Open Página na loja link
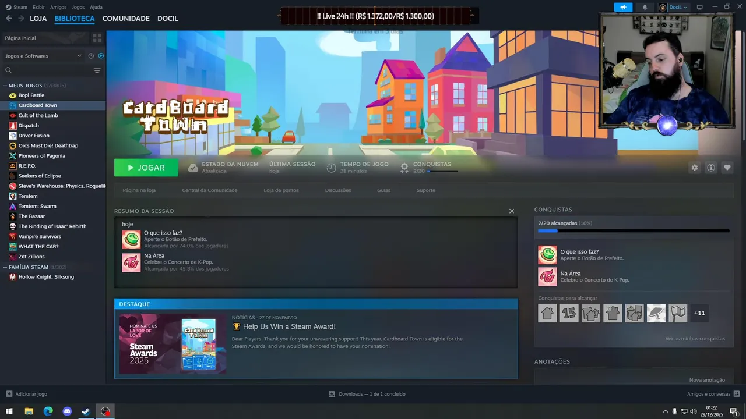Screen dimensions: 746x419 click(x=139, y=190)
